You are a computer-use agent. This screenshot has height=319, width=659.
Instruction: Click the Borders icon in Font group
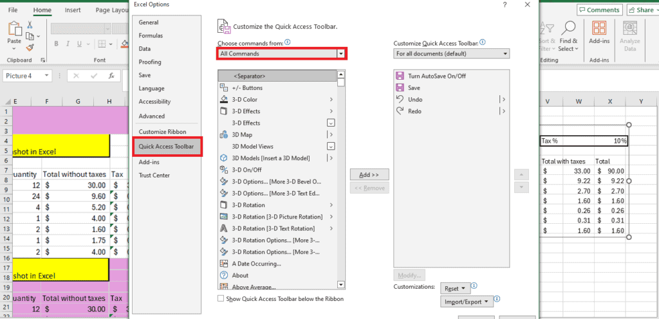click(102, 44)
